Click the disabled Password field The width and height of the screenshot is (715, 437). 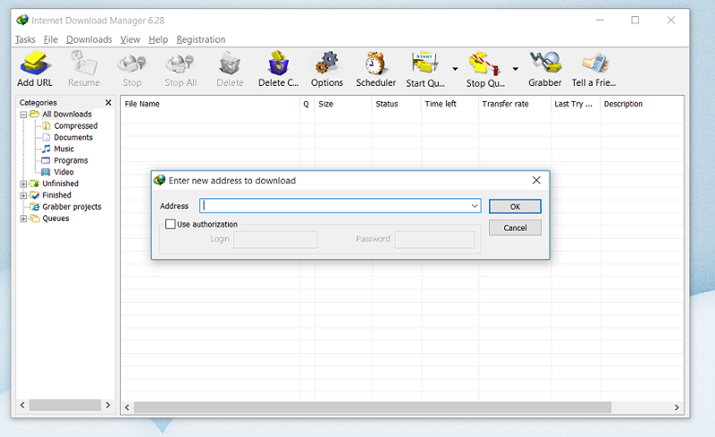click(434, 240)
